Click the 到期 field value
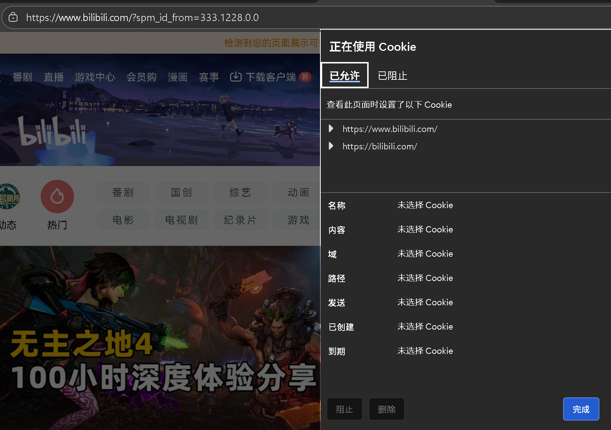The height and width of the screenshot is (430, 611). tap(425, 351)
